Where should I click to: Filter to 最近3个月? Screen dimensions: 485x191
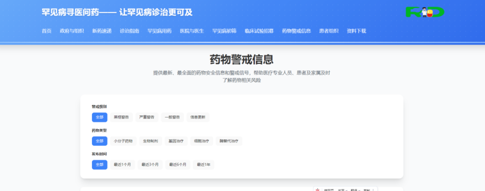[150, 165]
